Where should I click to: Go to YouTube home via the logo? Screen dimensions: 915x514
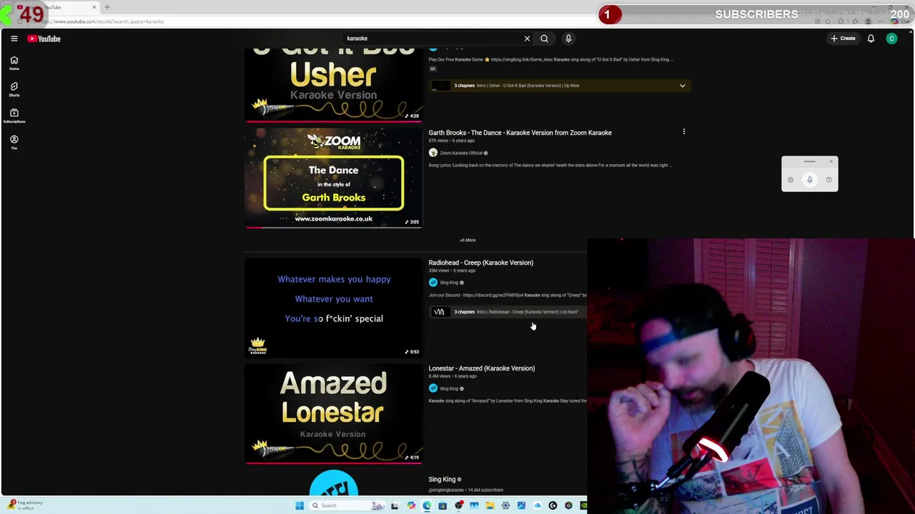44,39
